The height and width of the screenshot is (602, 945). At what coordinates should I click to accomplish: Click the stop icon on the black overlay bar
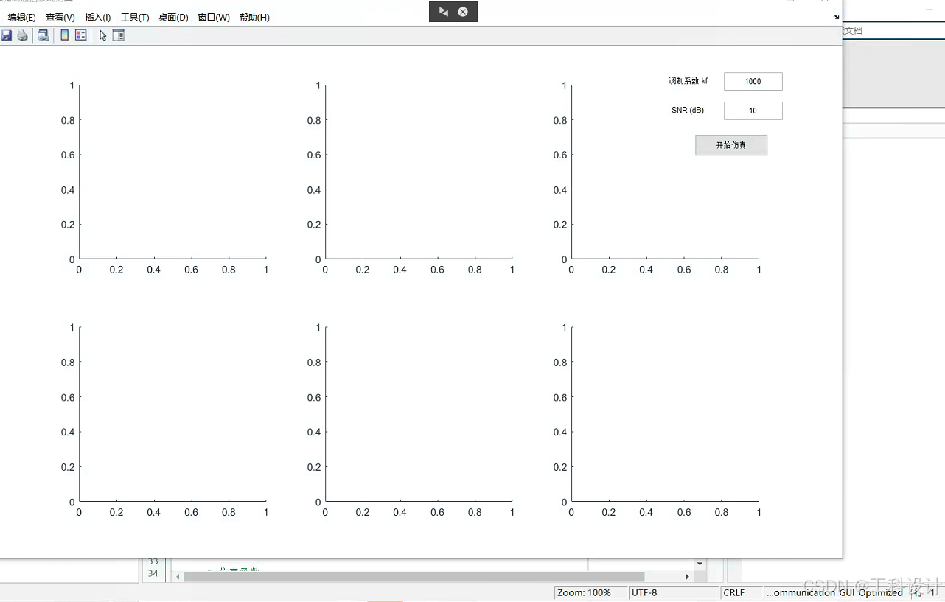463,12
